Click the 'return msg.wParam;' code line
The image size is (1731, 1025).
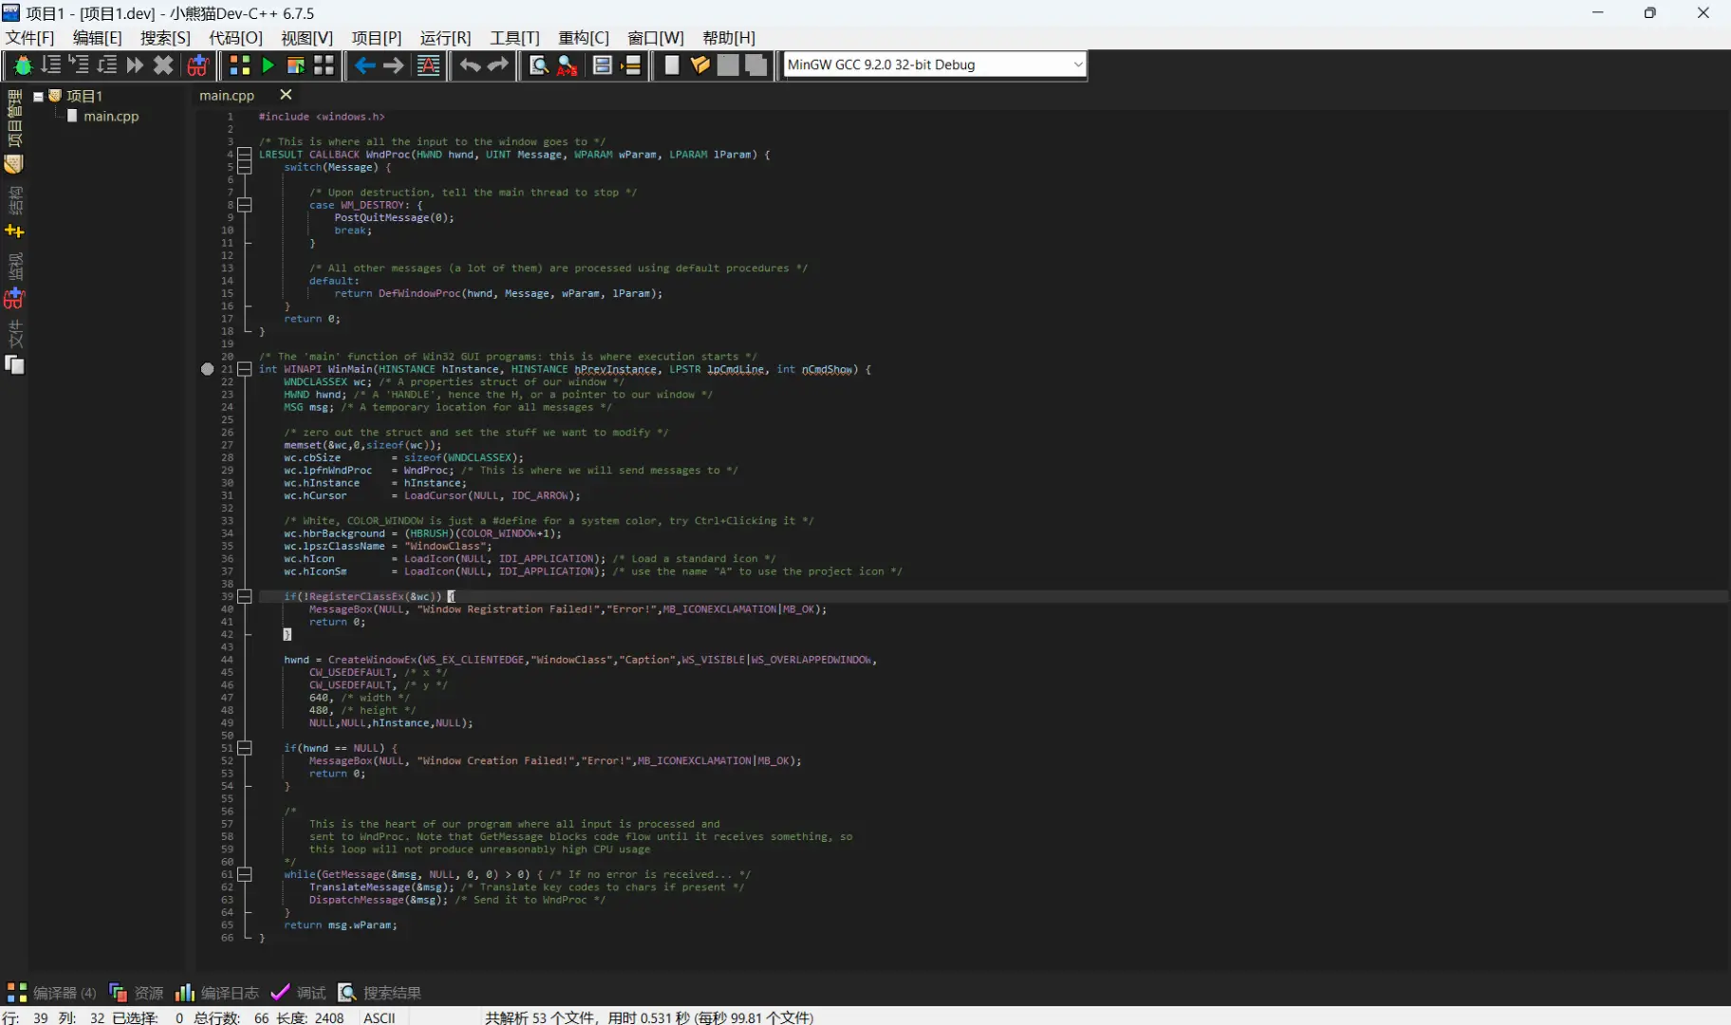[x=341, y=925]
